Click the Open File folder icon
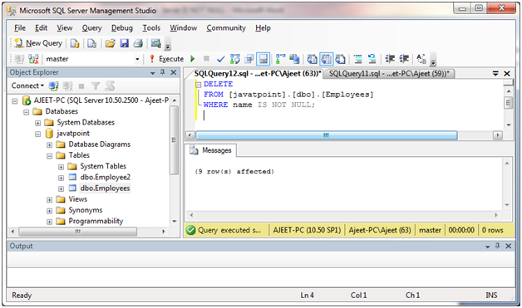The width and height of the screenshot is (522, 308). click(111, 43)
